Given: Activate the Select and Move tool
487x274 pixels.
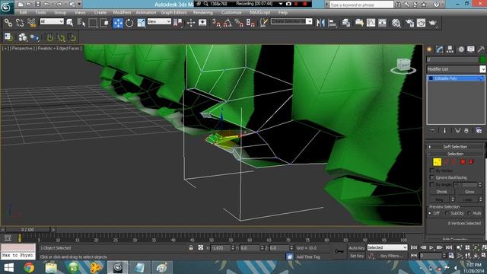Looking at the screenshot, I should [x=118, y=23].
